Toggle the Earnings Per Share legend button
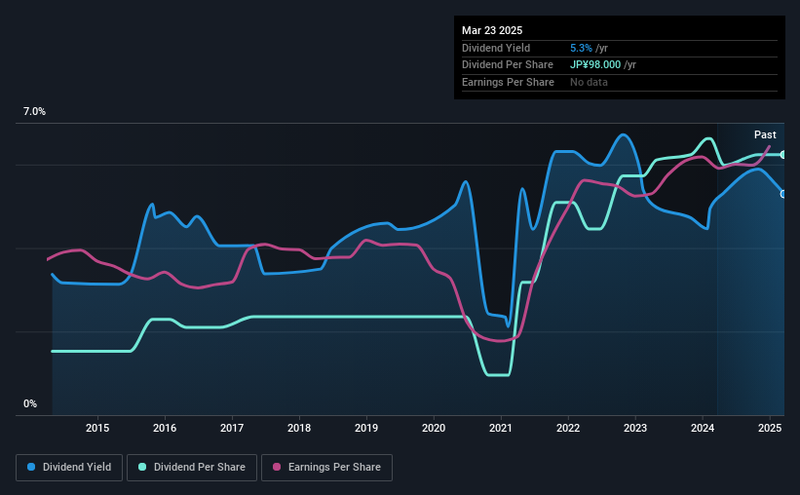This screenshot has width=800, height=495. click(x=326, y=468)
